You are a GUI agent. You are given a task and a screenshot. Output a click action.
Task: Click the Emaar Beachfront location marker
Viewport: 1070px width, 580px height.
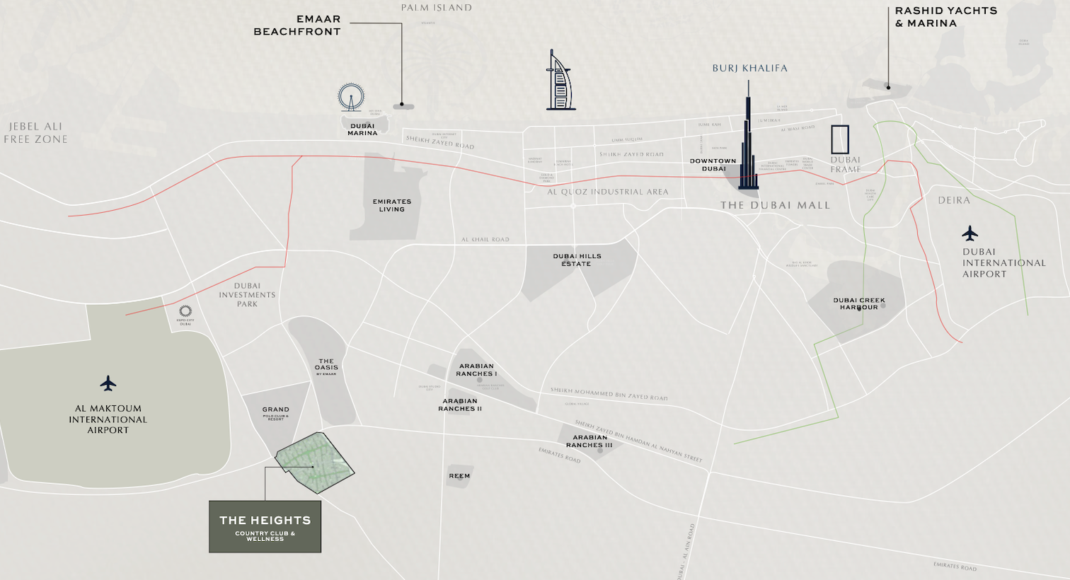coord(403,105)
